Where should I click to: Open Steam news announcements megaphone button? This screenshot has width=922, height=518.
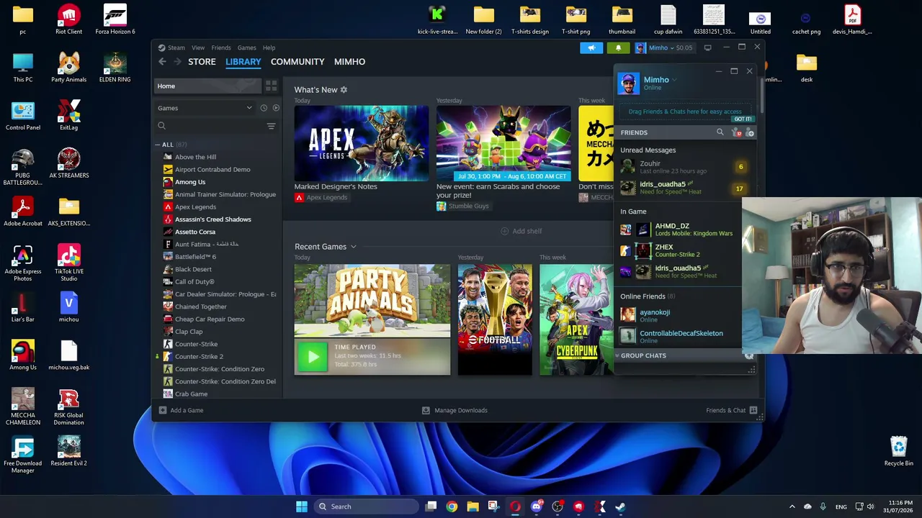(591, 47)
